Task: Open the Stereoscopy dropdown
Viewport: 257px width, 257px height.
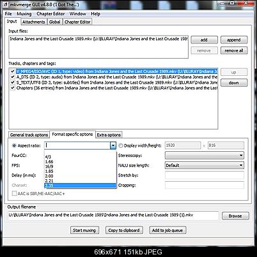Action: [205, 155]
